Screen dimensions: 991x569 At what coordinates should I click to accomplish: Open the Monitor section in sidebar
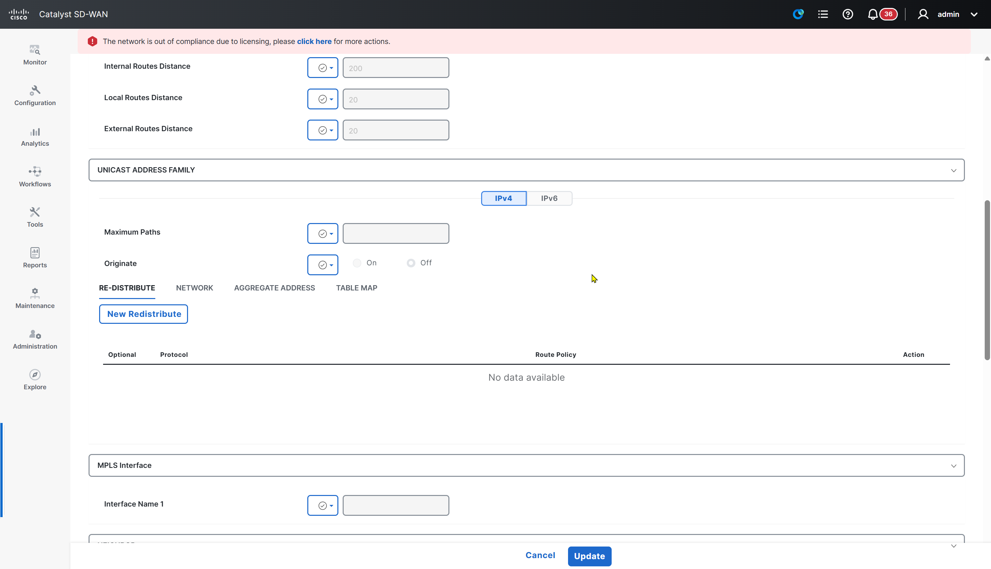click(x=35, y=55)
